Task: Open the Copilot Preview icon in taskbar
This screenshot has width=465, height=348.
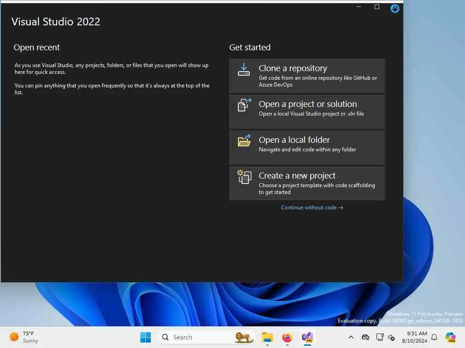Action: (x=450, y=337)
